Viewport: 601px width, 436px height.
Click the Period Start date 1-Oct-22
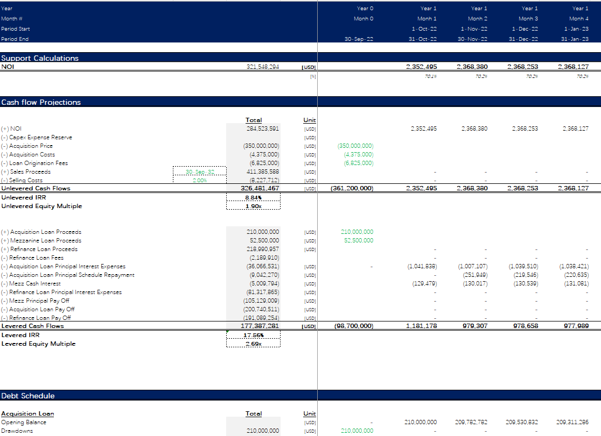(424, 29)
